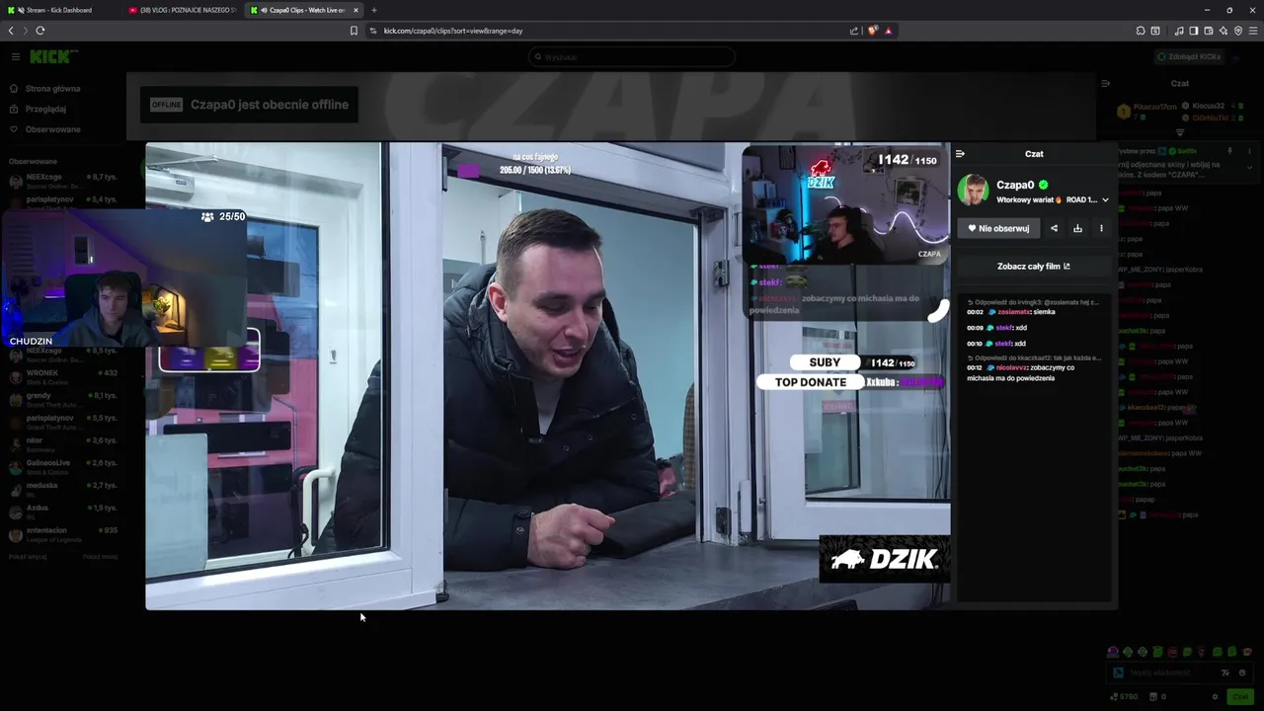
Task: Click the bookmark icon beside the URL
Action: coord(354,31)
